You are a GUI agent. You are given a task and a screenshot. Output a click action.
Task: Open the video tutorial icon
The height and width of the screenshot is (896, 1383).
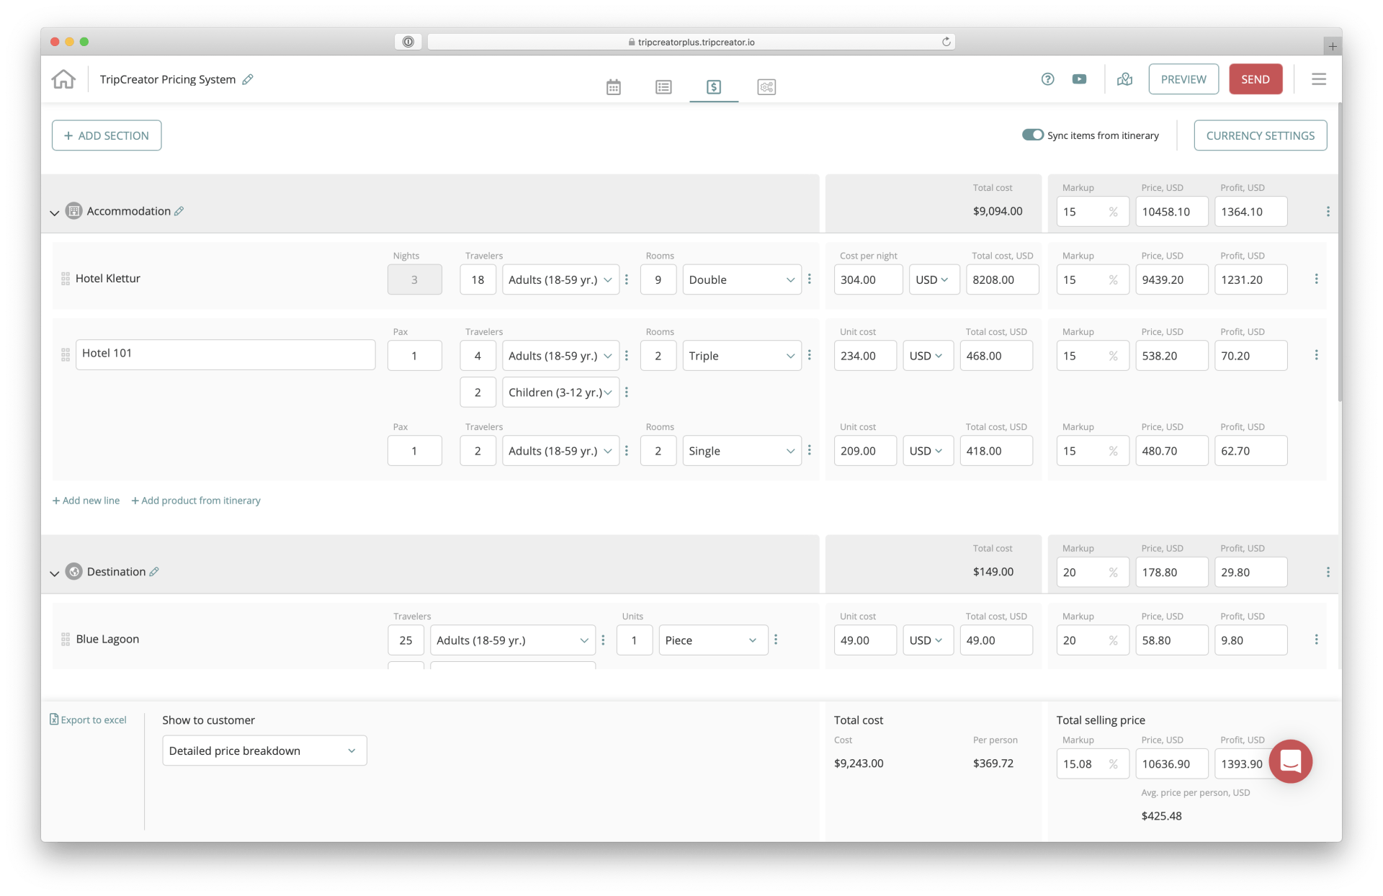pos(1079,79)
